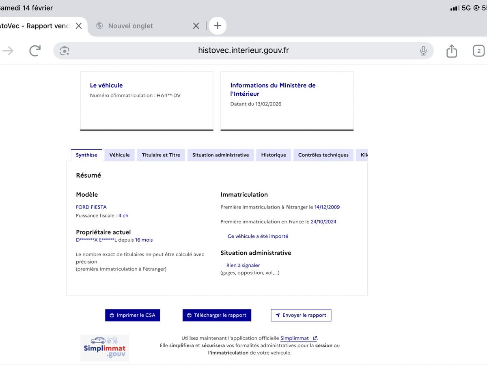Open the Véhicule tab
This screenshot has height=365, width=487.
pyautogui.click(x=120, y=155)
